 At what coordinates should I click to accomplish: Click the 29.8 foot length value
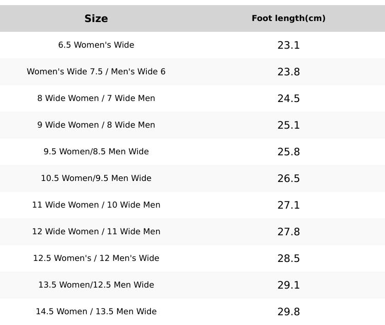288,312
